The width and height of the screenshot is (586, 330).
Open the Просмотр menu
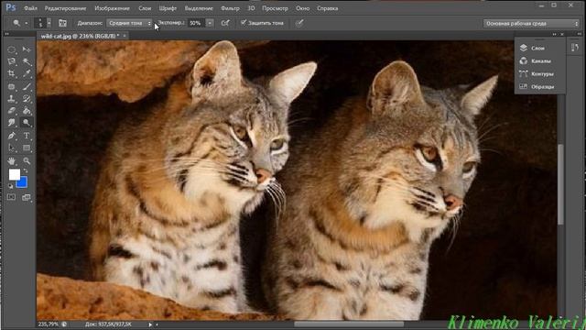click(275, 8)
